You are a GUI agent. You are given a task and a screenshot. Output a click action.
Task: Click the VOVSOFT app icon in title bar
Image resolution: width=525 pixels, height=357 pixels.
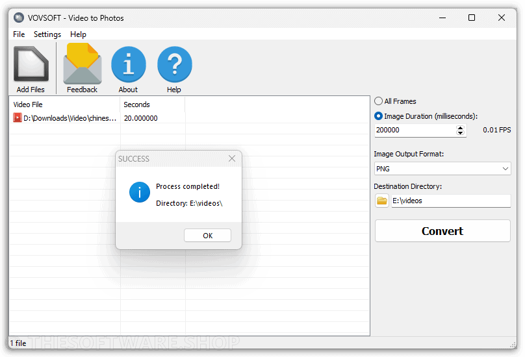pyautogui.click(x=19, y=18)
